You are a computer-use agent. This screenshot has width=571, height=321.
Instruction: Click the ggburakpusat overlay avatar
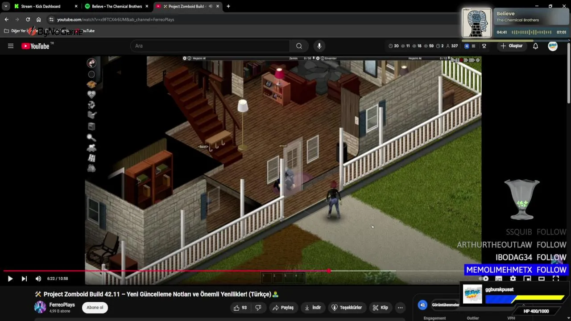tap(472, 294)
